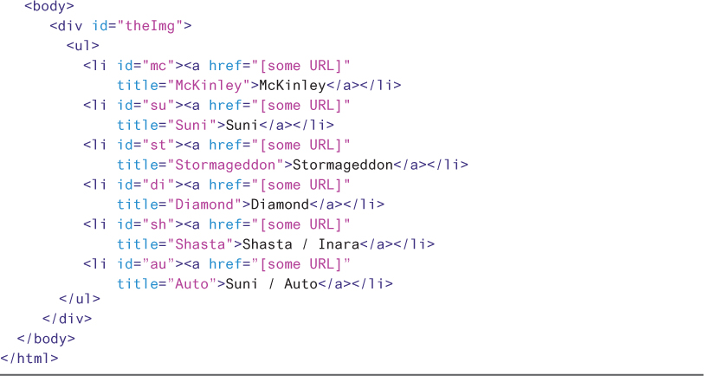
Task: Click the black Stormageddon link text before </a>
Action: (x=343, y=165)
